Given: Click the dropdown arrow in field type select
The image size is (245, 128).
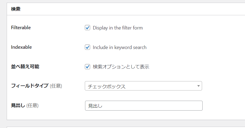Looking at the screenshot, I should (x=198, y=86).
